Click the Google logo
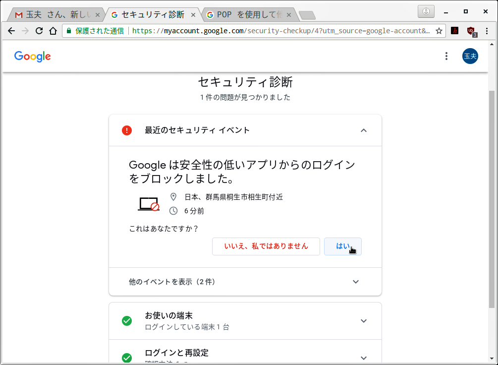 coord(32,56)
